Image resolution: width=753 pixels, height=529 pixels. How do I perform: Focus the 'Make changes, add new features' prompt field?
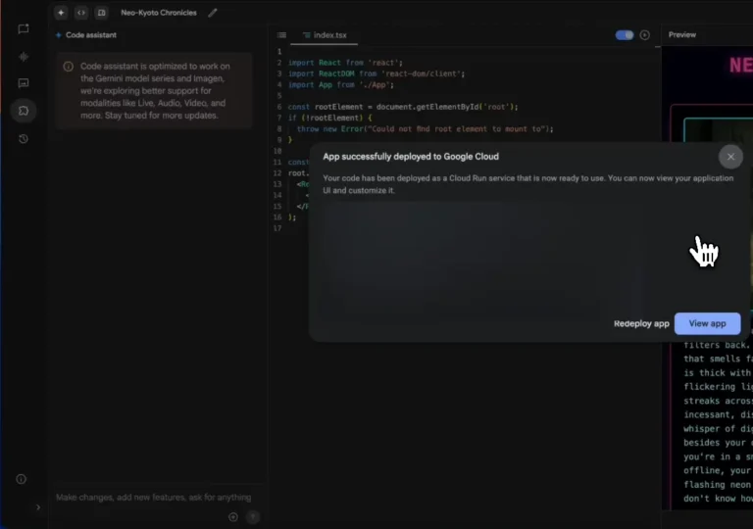[x=154, y=498]
